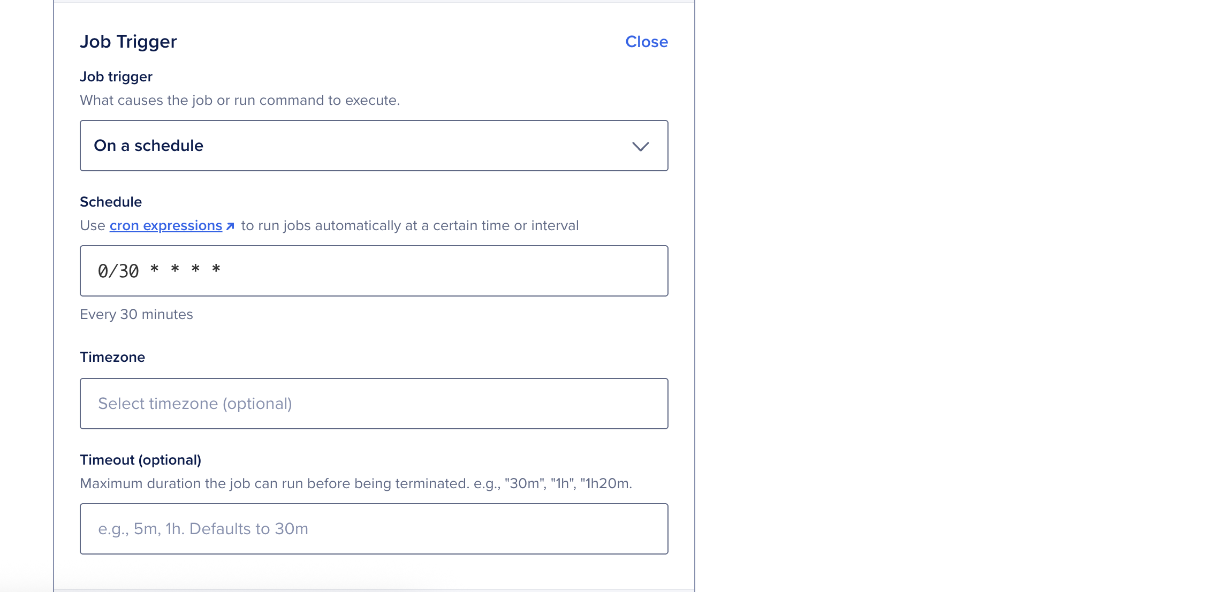Open the On a schedule trigger selector
The width and height of the screenshot is (1230, 592).
tap(374, 146)
